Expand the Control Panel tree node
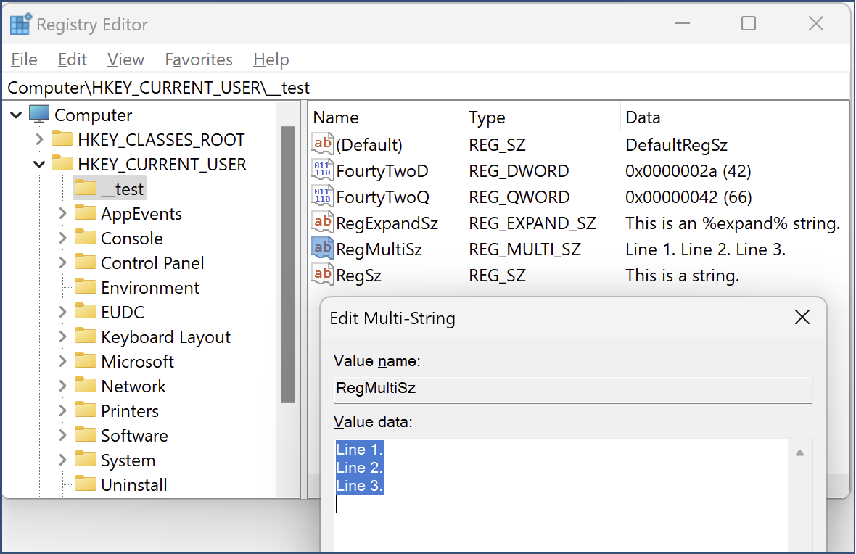Image resolution: width=856 pixels, height=554 pixels. [62, 262]
